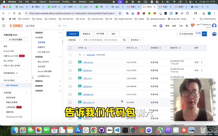Viewport: 218px width, 136px height.
Task: Click the edit pencil next to Dior-s.jpg
Action: pos(93,102)
